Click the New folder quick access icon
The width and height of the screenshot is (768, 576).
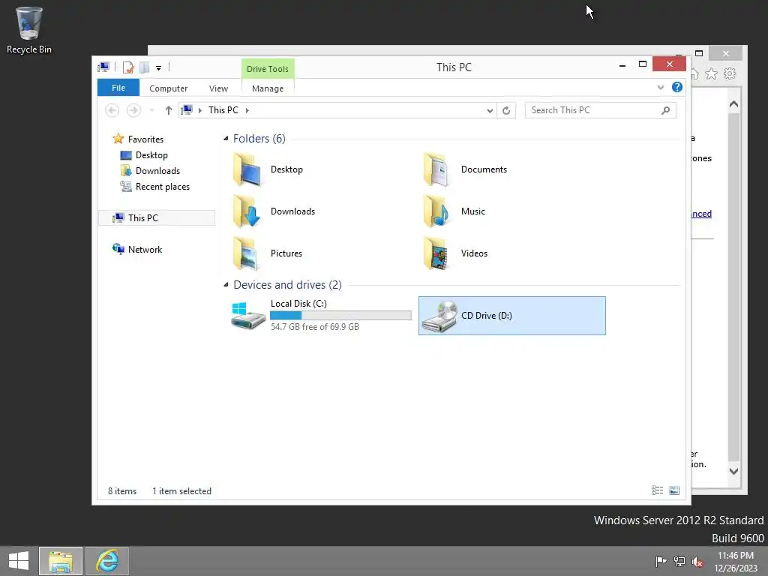[144, 67]
